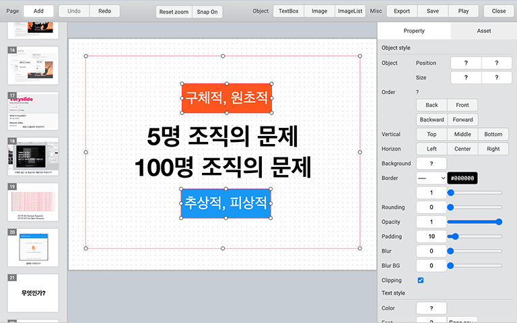Click the '5명 조직의 문제' headline text
517x323 pixels.
(x=223, y=137)
